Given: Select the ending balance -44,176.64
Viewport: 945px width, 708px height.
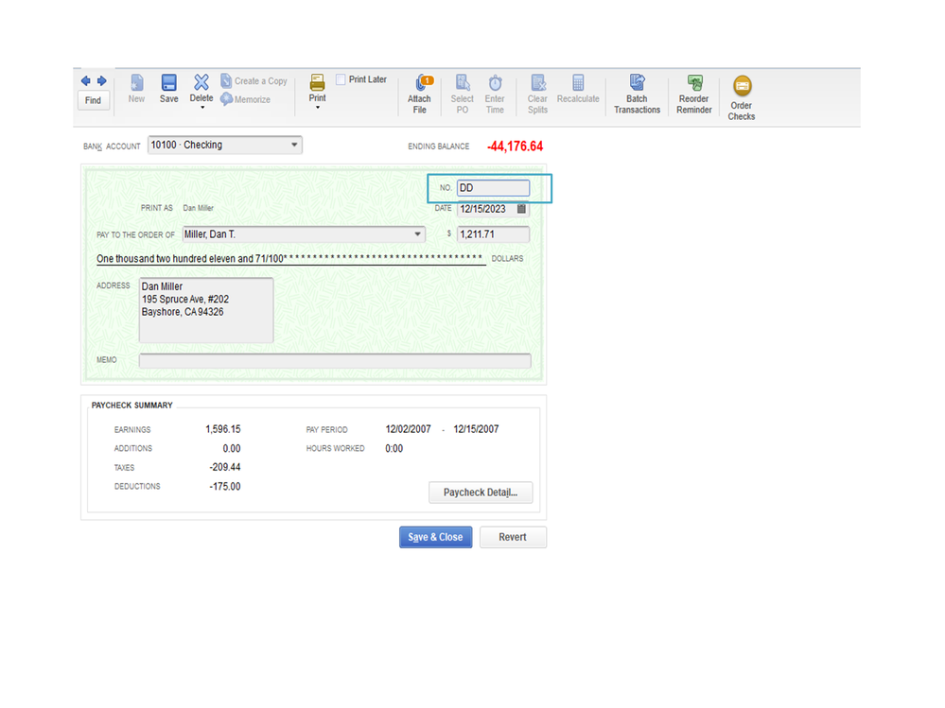Looking at the screenshot, I should click(516, 147).
